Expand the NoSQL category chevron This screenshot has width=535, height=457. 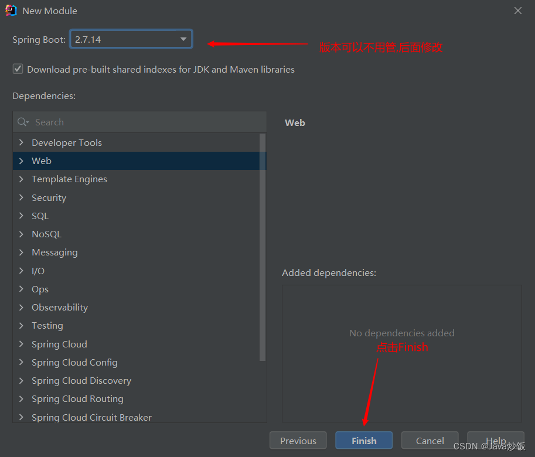coord(21,234)
